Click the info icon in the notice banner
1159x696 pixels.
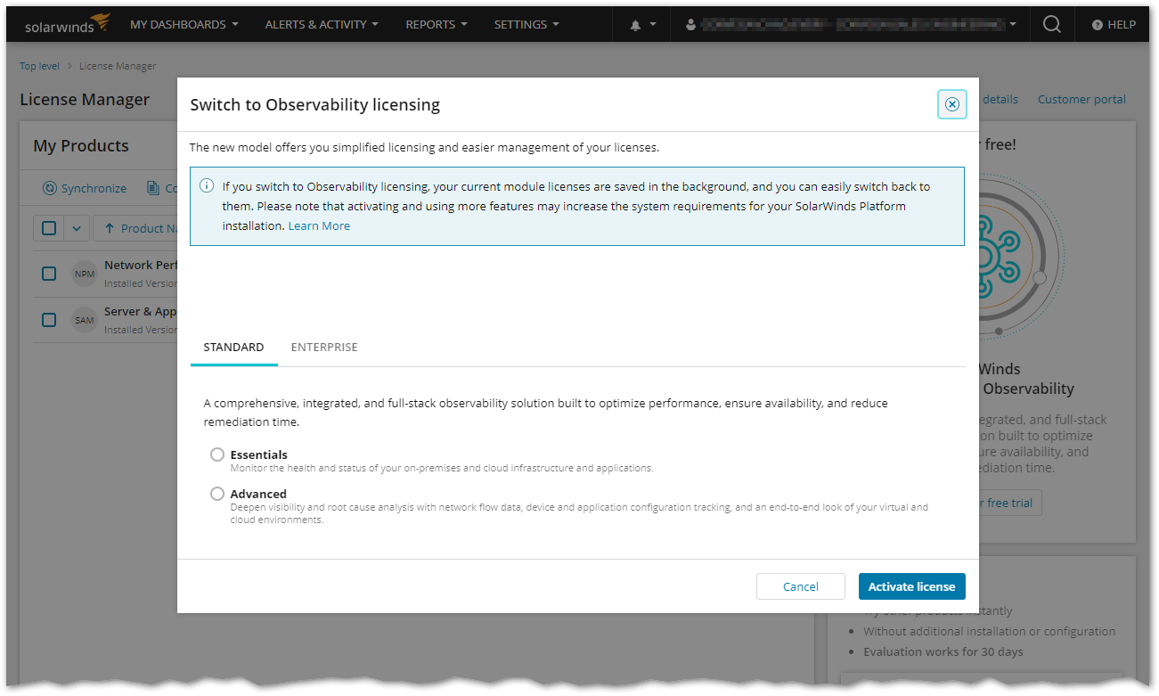207,186
